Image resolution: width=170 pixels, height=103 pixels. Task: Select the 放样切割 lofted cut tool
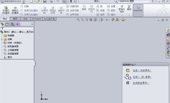(72, 11)
